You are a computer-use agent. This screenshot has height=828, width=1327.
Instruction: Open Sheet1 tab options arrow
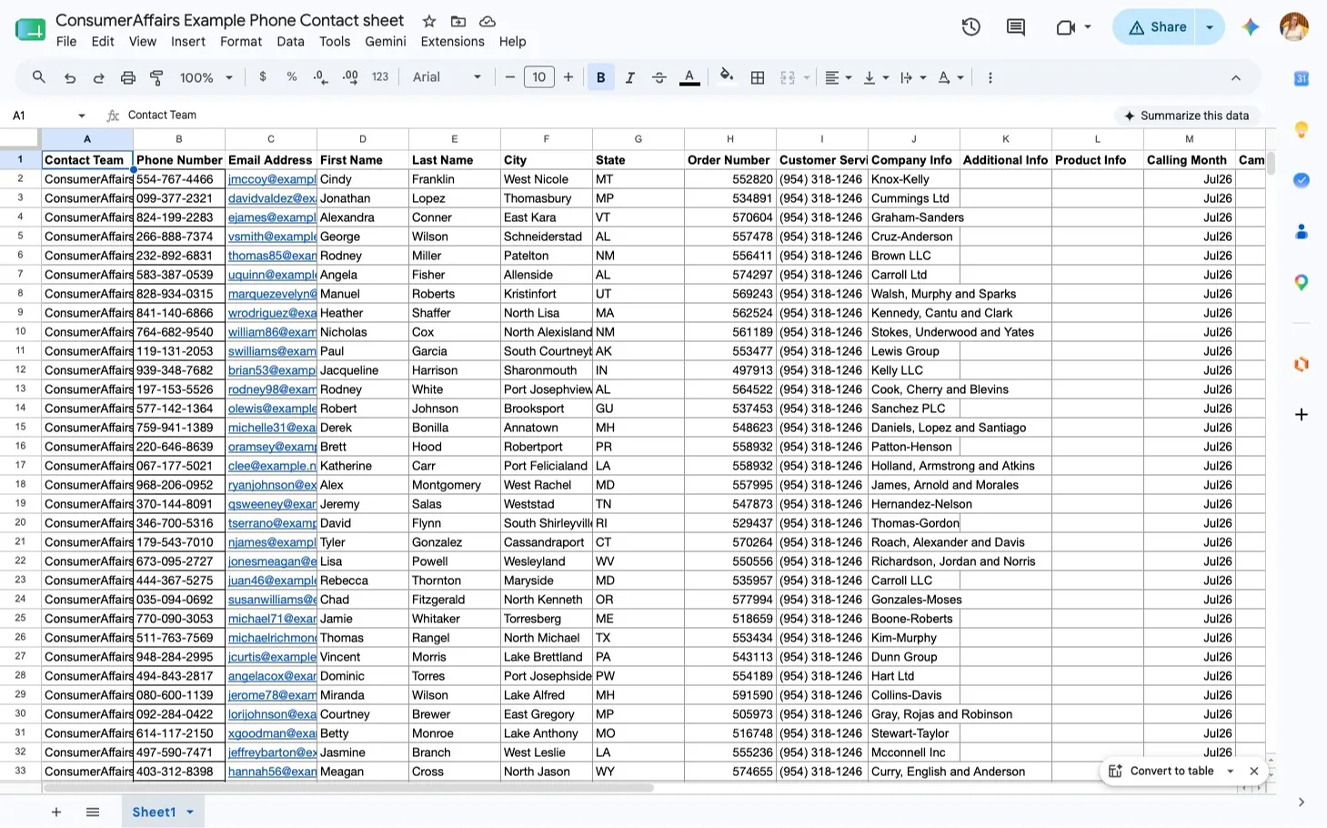pyautogui.click(x=190, y=812)
